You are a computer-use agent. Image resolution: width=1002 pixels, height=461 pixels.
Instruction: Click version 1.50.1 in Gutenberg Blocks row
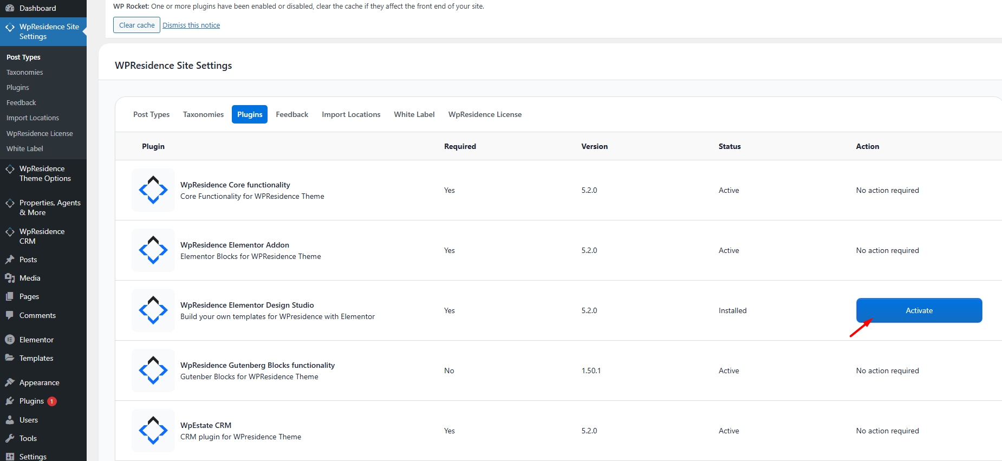[x=591, y=371]
